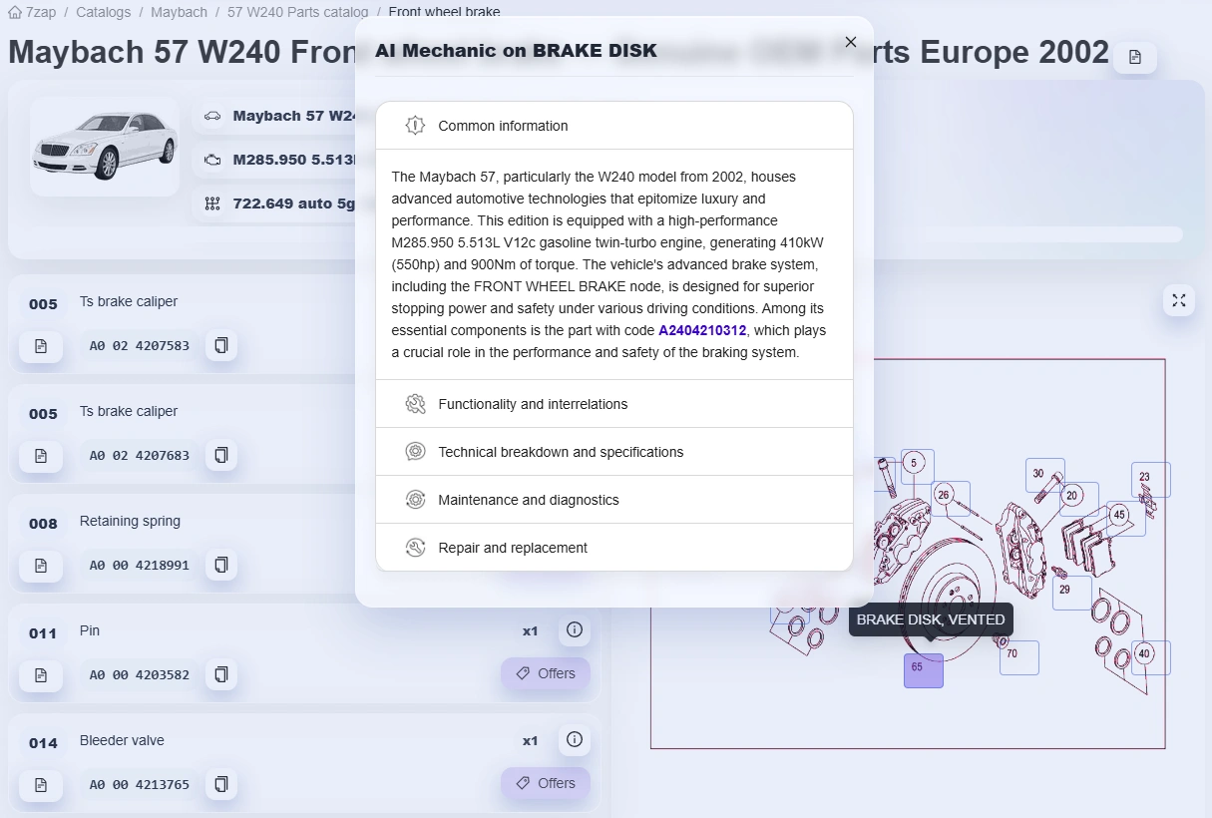The image size is (1212, 818).
Task: Show info for Bleeder valve part
Action: pos(574,740)
